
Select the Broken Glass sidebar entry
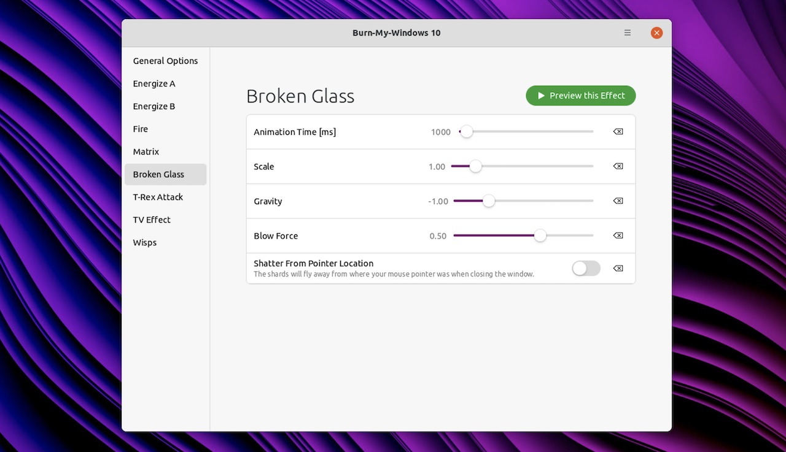pos(158,174)
